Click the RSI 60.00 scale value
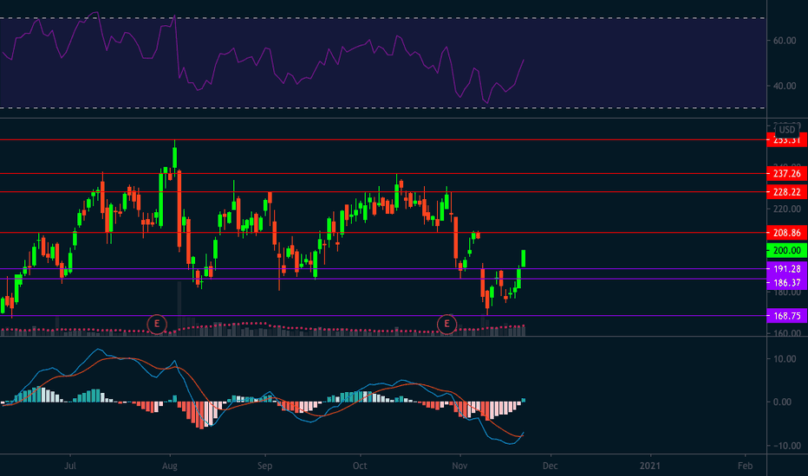Image resolution: width=808 pixels, height=476 pixels. coord(785,41)
